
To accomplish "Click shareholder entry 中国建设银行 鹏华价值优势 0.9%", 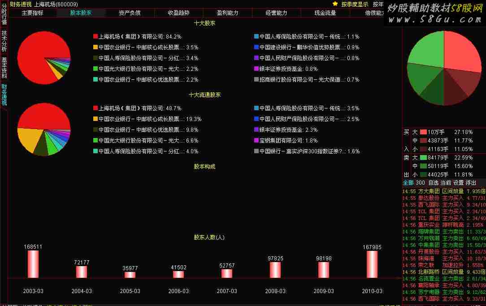I will coord(307,47).
